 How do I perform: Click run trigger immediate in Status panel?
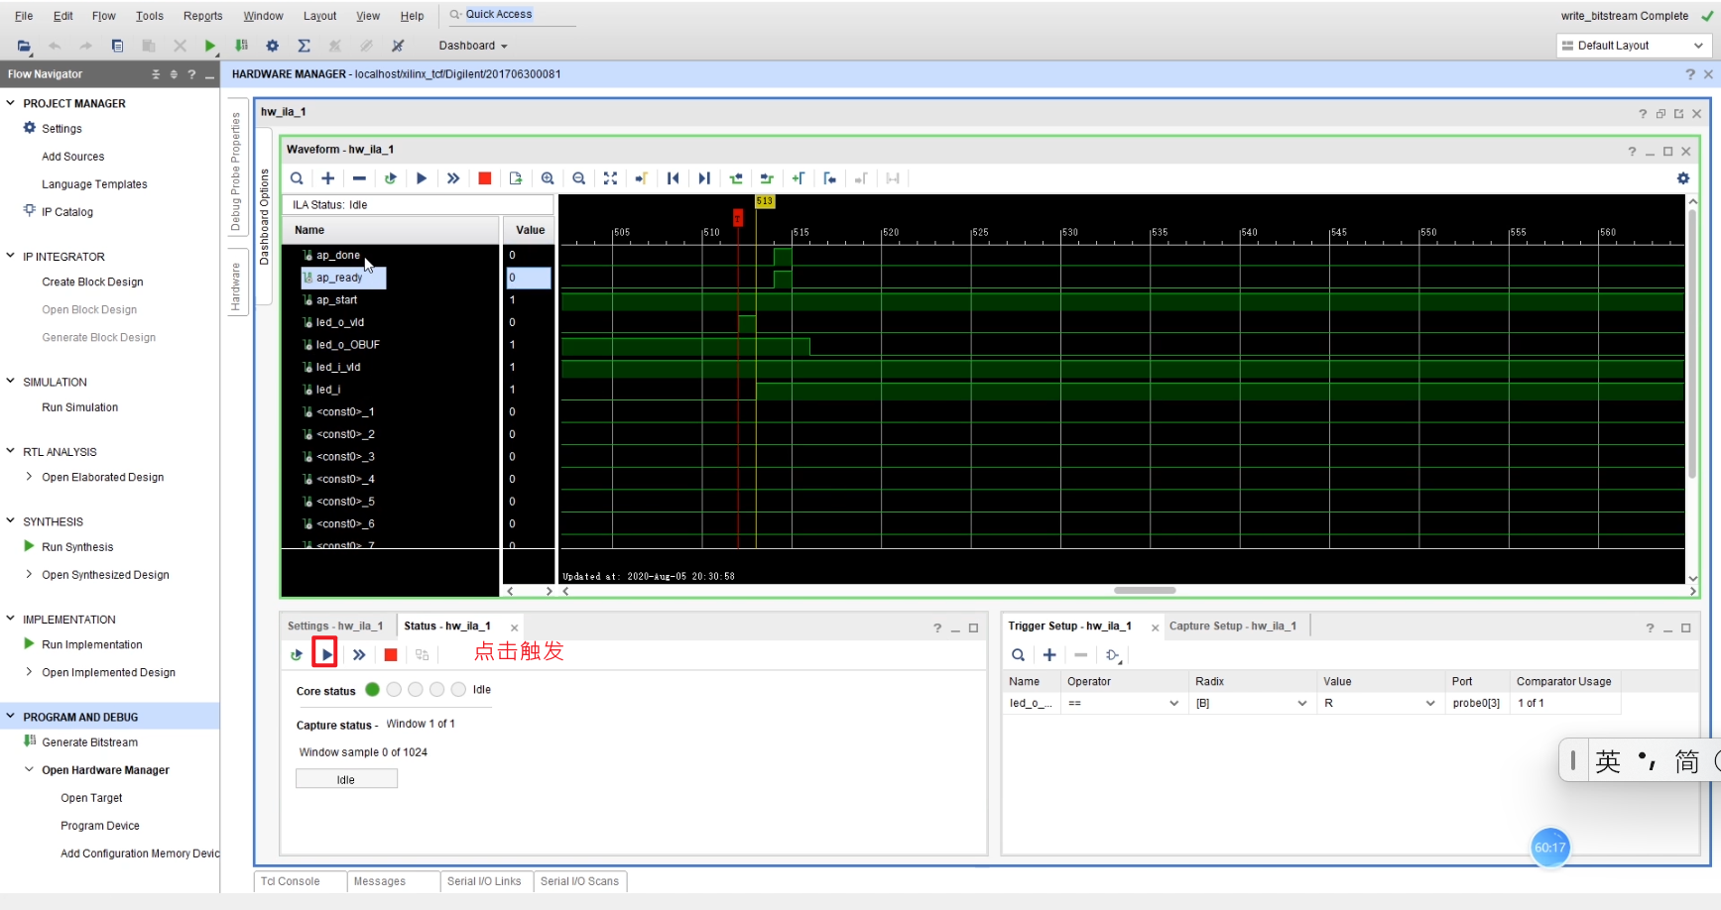coord(359,655)
